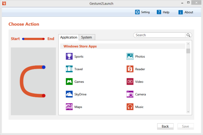Screen dimensions: 203x135
Task: Pick the Games controller icon
Action: point(69,81)
